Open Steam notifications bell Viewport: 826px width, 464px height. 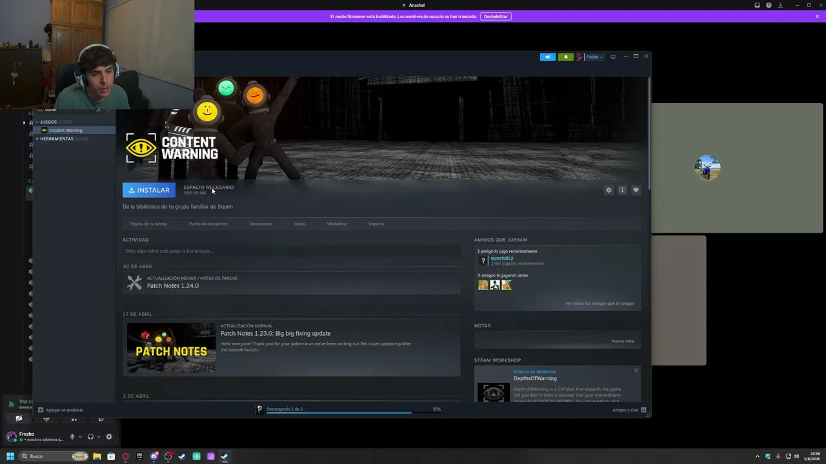pyautogui.click(x=566, y=57)
